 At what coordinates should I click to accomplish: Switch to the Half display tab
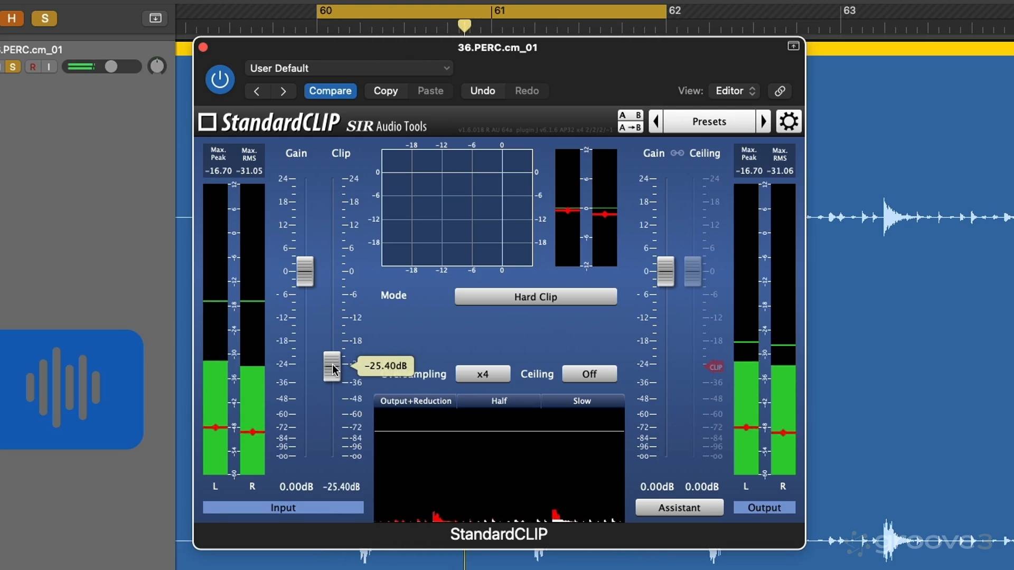[x=499, y=401]
